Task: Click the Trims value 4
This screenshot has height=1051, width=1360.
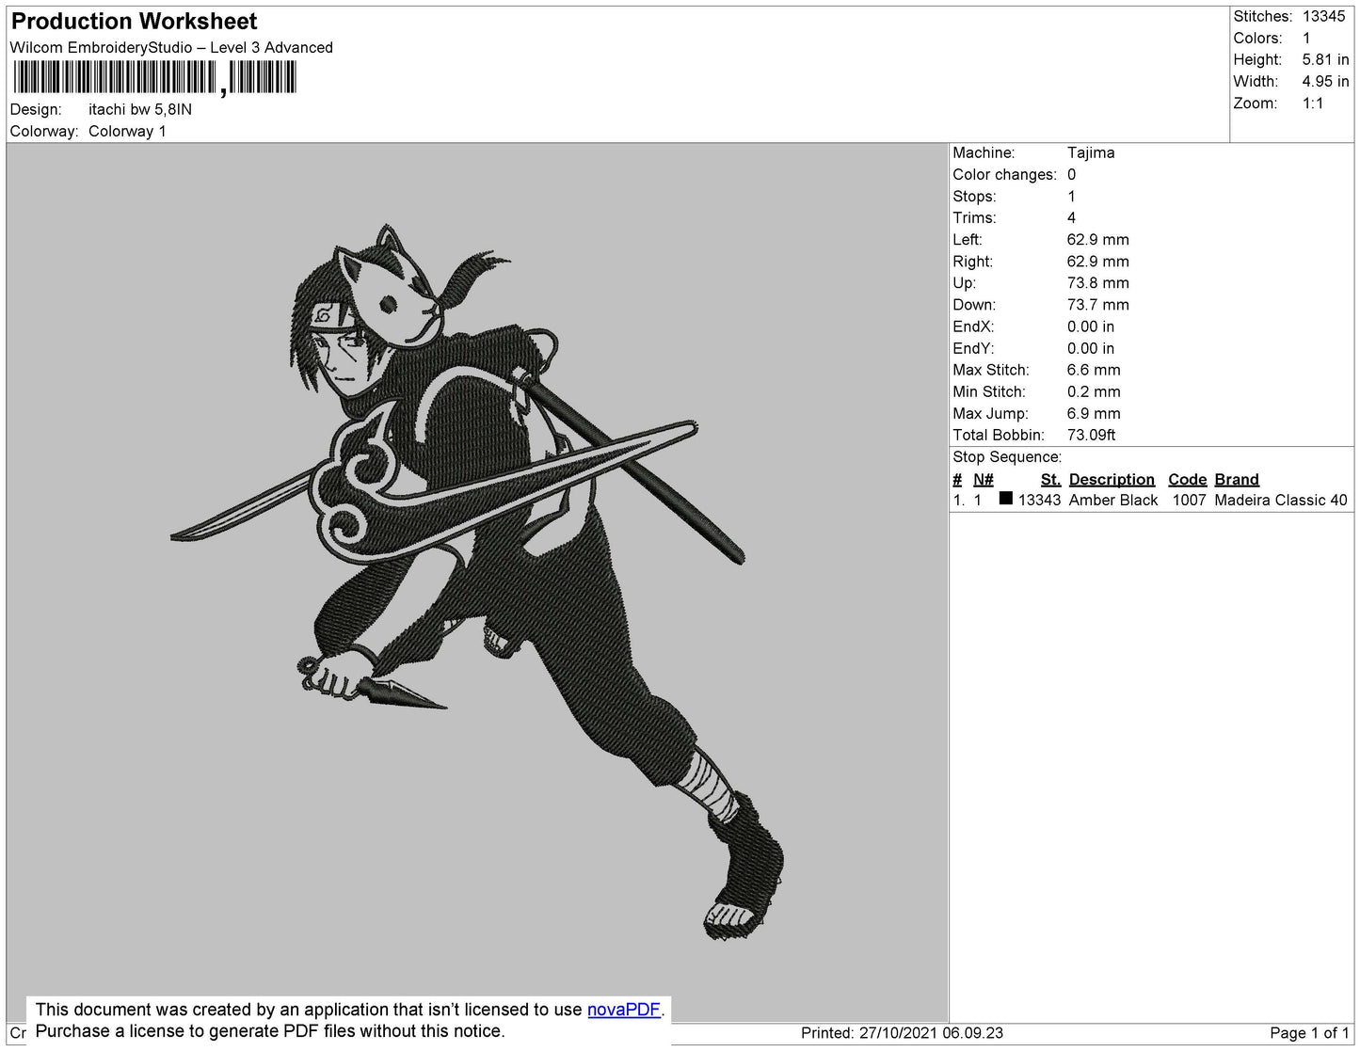Action: [1071, 217]
